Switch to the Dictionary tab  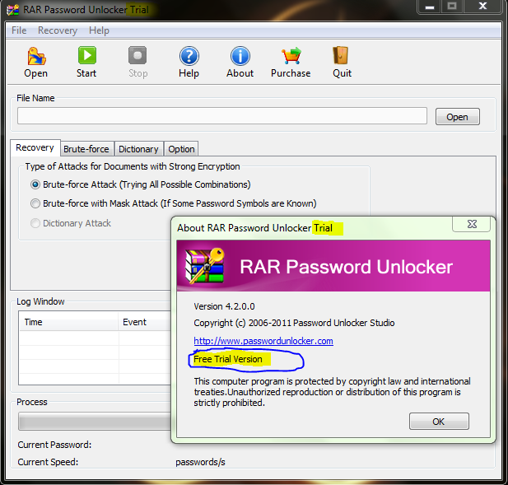pyautogui.click(x=138, y=149)
